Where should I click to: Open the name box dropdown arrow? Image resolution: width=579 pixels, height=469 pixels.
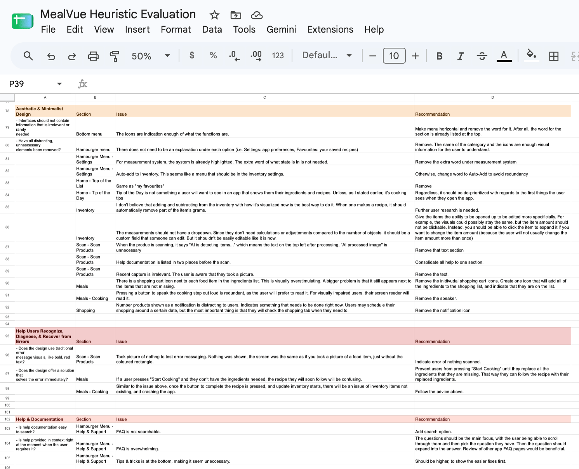point(59,84)
